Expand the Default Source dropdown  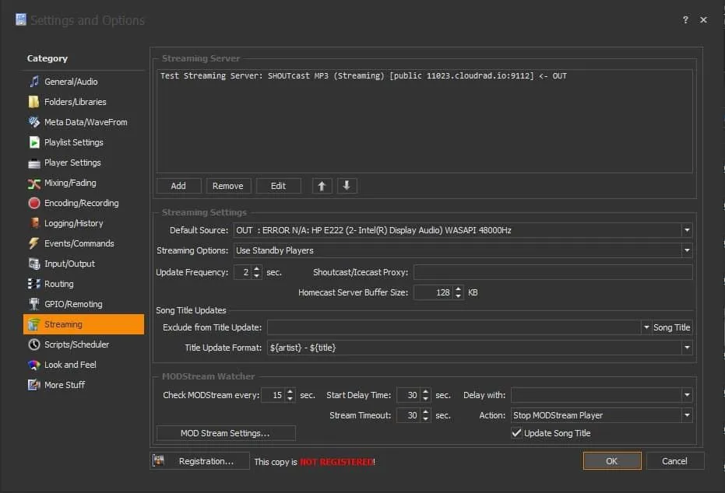pos(686,230)
